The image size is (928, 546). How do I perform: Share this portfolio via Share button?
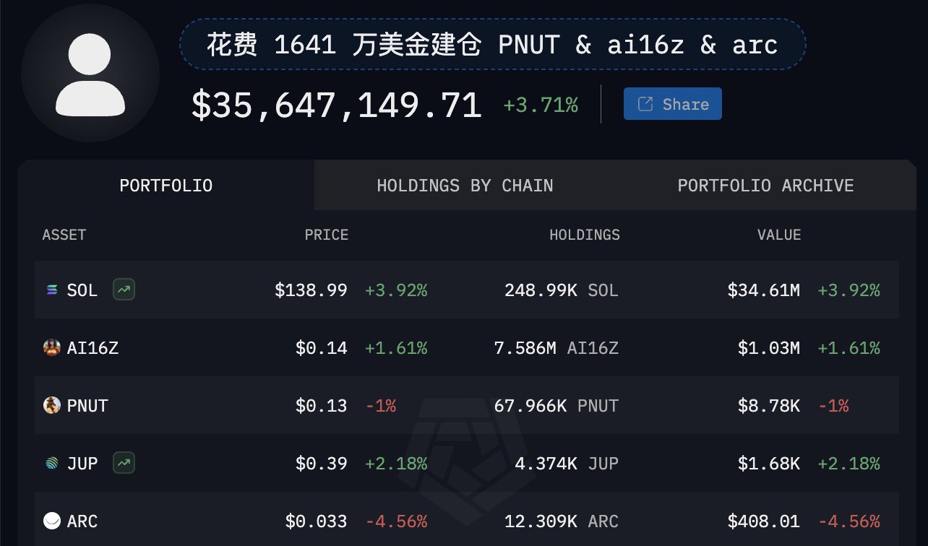(x=672, y=104)
